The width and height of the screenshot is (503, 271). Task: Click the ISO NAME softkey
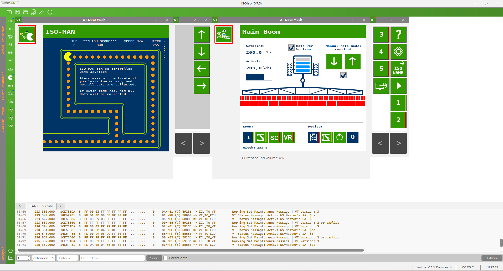[398, 69]
